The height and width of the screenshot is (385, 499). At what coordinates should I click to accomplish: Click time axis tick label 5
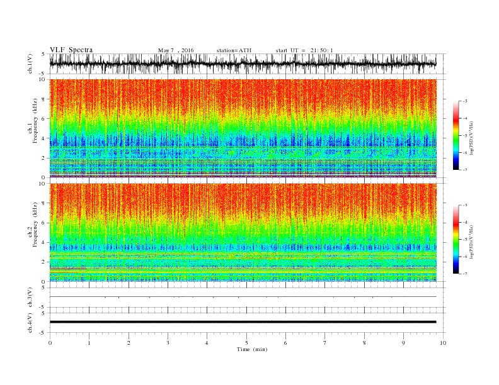click(246, 343)
